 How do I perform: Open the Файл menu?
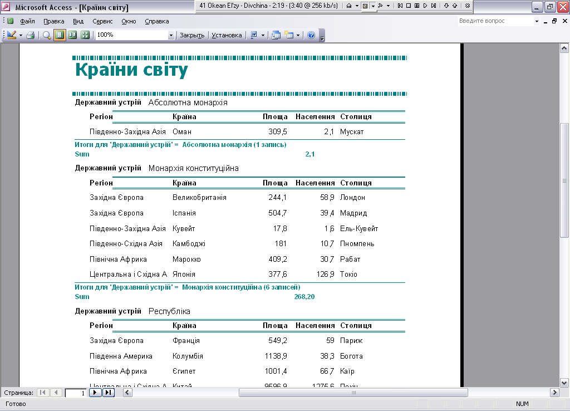coord(27,22)
